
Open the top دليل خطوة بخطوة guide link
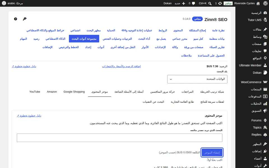click(x=24, y=66)
